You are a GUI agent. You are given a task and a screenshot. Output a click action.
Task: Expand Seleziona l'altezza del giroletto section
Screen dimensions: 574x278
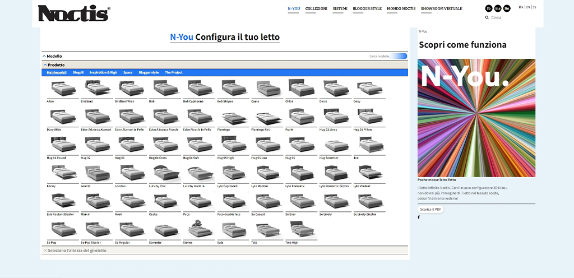[x=75, y=251]
